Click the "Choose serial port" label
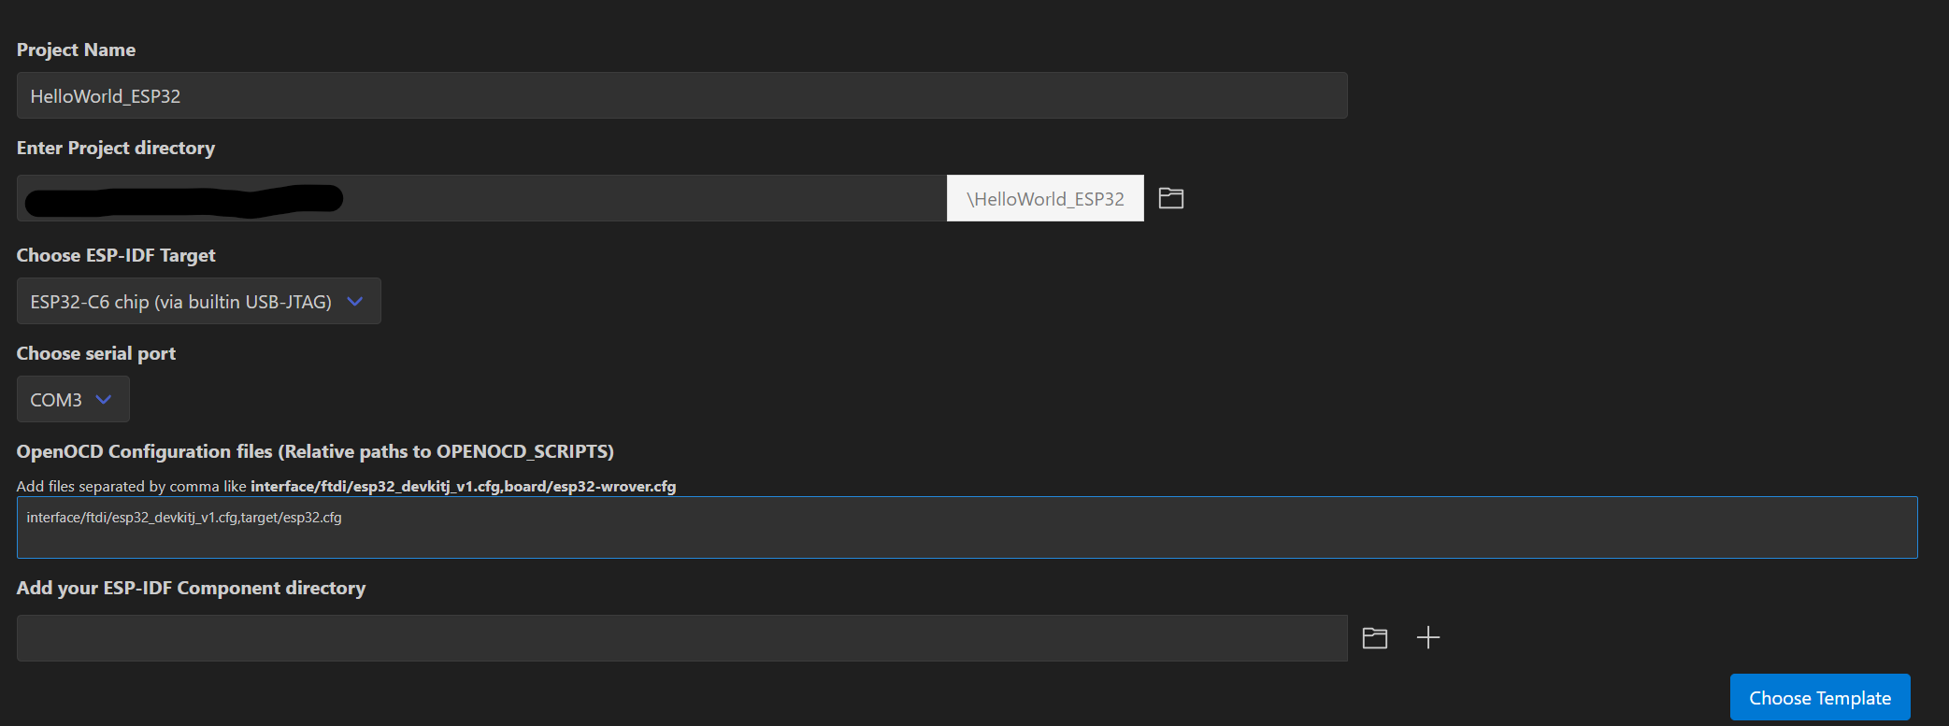This screenshot has height=726, width=1949. point(96,354)
